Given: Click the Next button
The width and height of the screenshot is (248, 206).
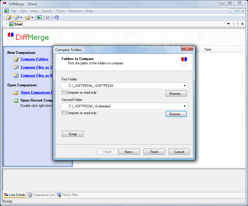Looking at the screenshot, I should [x=129, y=152].
